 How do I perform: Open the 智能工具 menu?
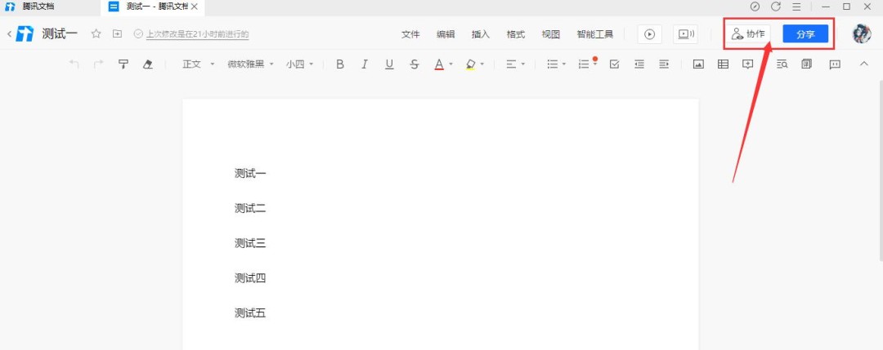coord(594,34)
